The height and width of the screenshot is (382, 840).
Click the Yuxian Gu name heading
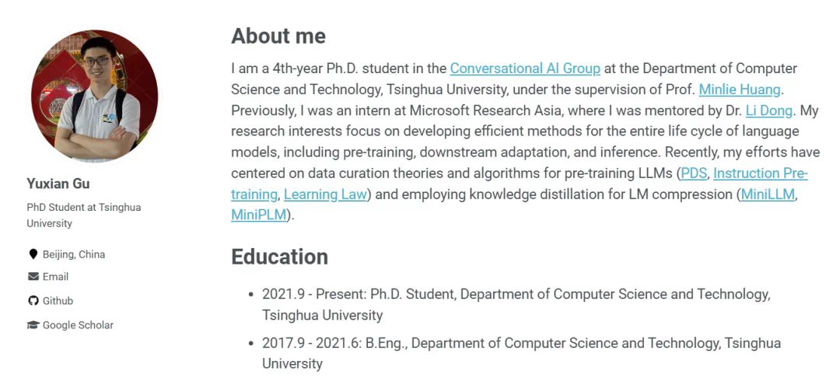pos(58,184)
